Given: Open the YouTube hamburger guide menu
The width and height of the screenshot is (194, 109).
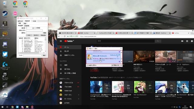Looking at the screenshot, I should tap(61, 41).
